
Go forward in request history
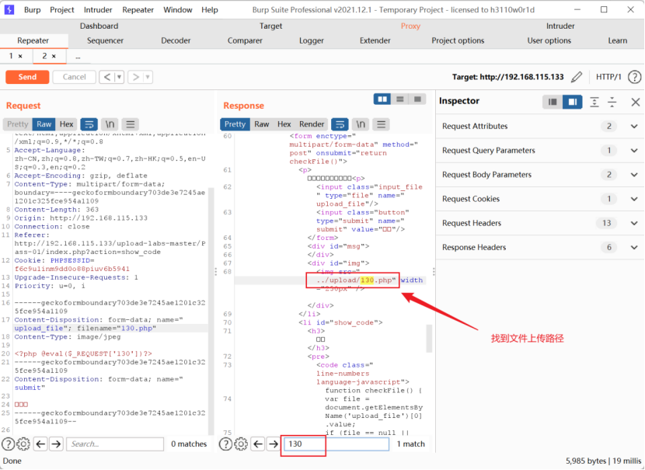136,77
